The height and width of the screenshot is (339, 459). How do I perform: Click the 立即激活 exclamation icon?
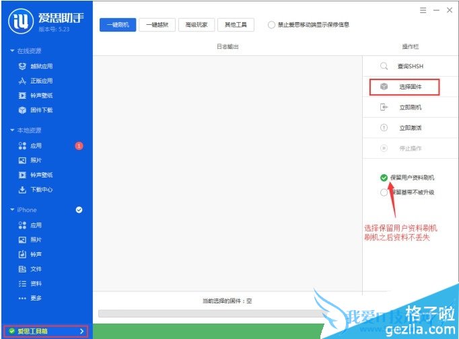(x=384, y=128)
